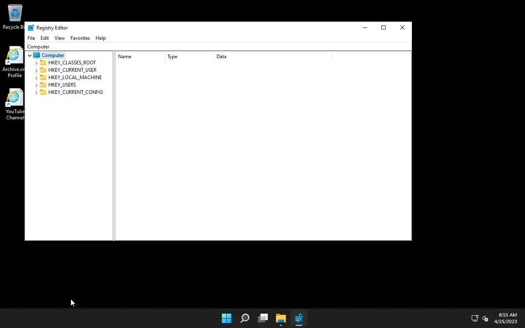Click the HKEY_USERS folder icon
This screenshot has height=328, width=525.
pos(43,85)
